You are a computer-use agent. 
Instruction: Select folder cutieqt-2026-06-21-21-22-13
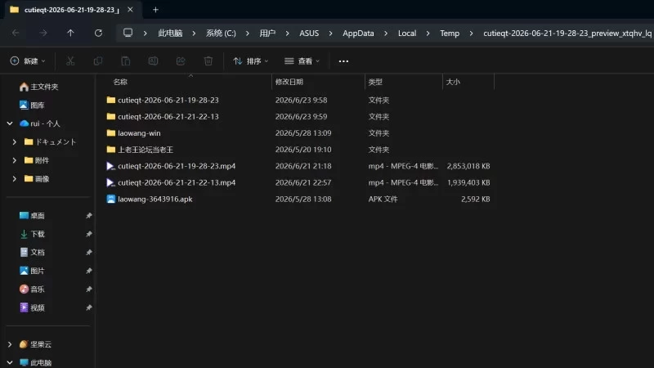point(168,116)
